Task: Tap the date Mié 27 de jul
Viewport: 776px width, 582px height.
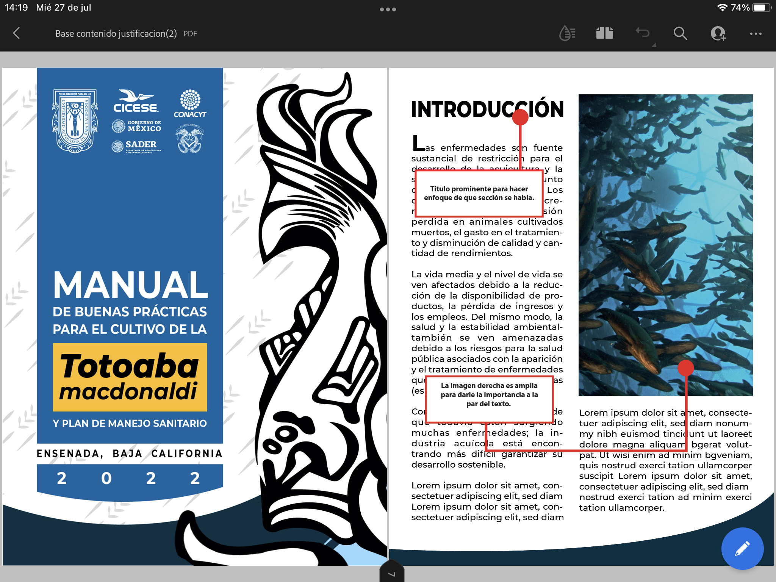Action: click(64, 8)
